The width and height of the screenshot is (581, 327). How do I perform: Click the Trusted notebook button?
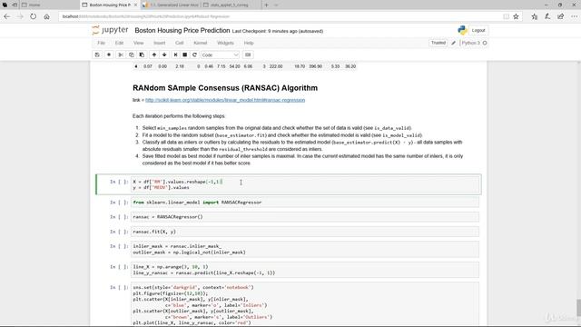(x=438, y=43)
